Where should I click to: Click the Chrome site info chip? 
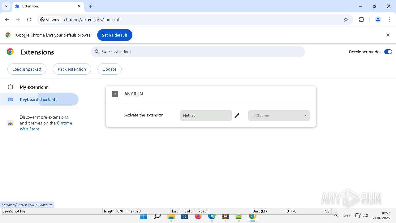[x=50, y=20]
